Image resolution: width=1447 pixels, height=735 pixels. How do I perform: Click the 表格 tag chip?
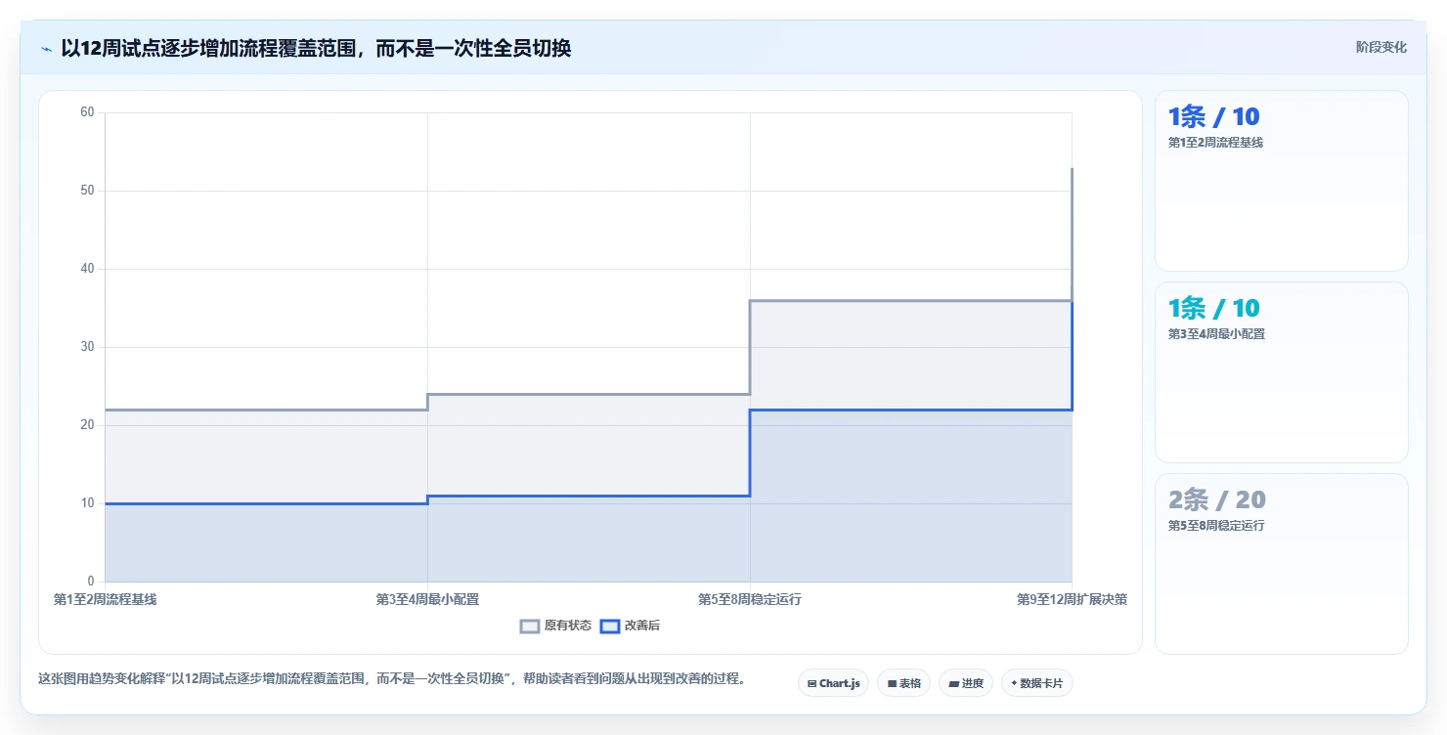903,683
